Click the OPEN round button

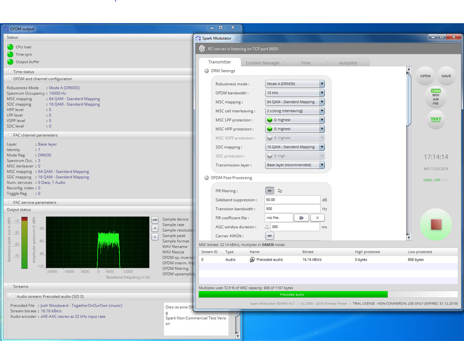point(425,76)
